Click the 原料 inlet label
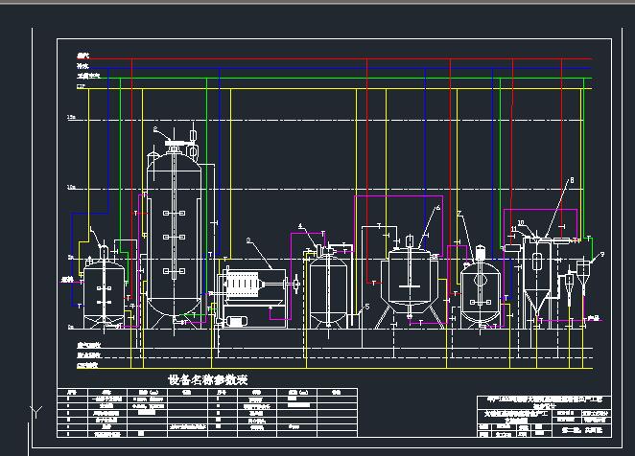 pyautogui.click(x=67, y=280)
